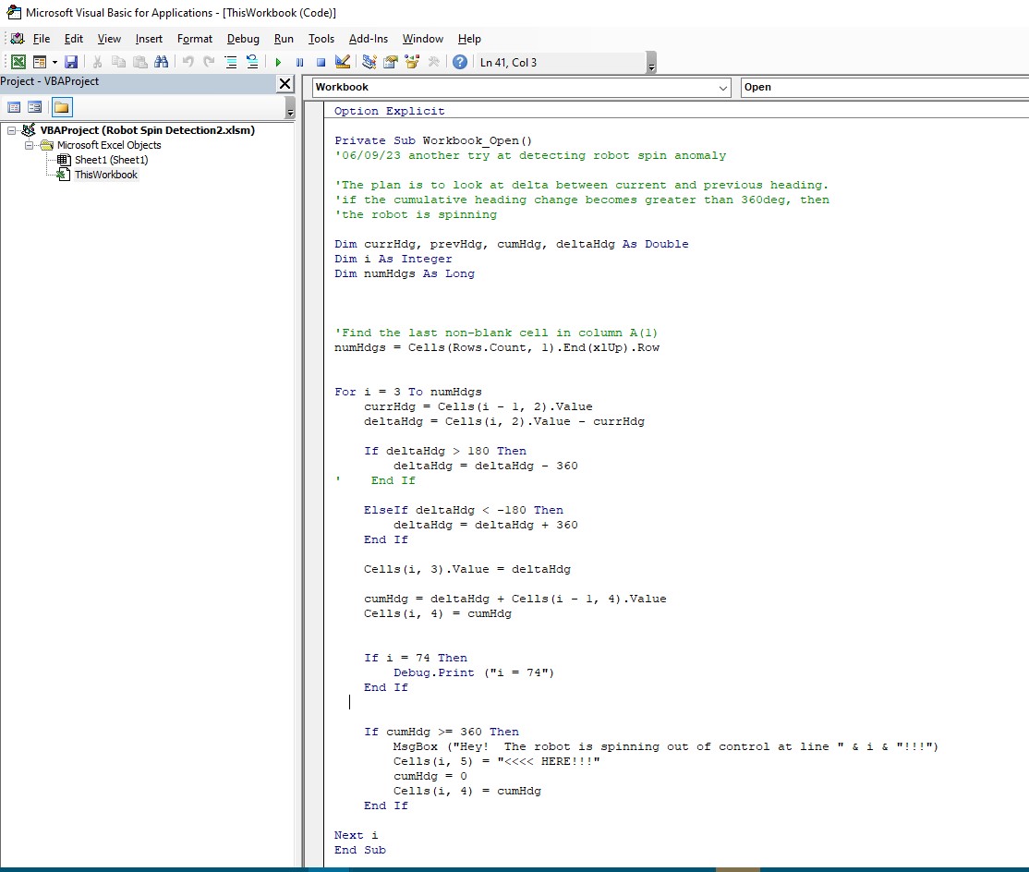1029x872 pixels.
Task: Toggle Design Mode icon
Action: click(342, 62)
